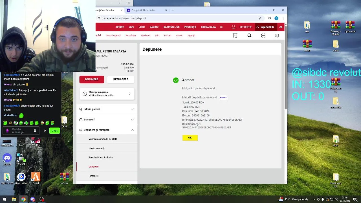The height and width of the screenshot is (203, 361).
Task: Open FiveM desktop shortcut
Action: pyautogui.click(x=36, y=179)
